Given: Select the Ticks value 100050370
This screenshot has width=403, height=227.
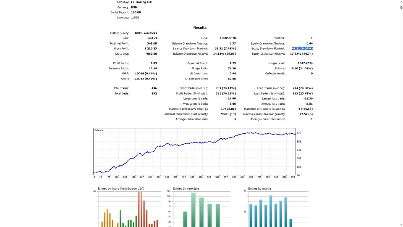Looking at the screenshot, I should (228, 38).
